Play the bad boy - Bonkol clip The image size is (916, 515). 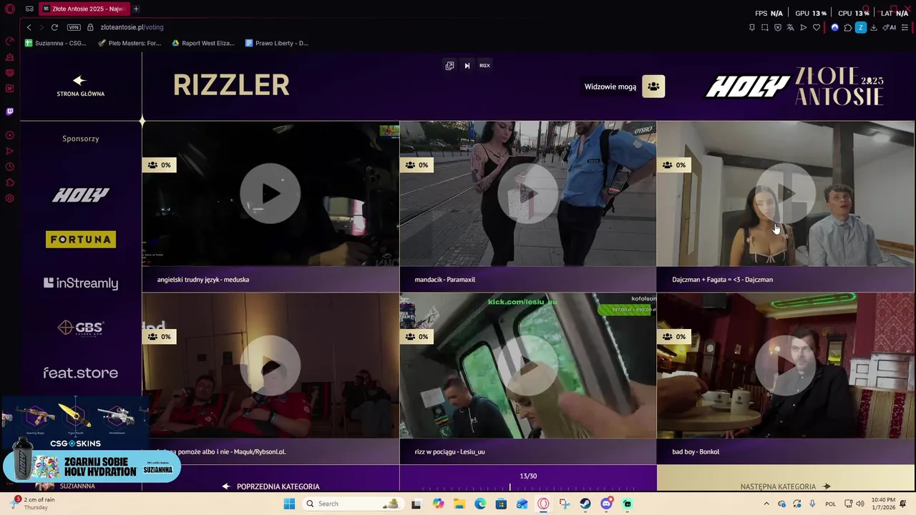[x=786, y=366]
